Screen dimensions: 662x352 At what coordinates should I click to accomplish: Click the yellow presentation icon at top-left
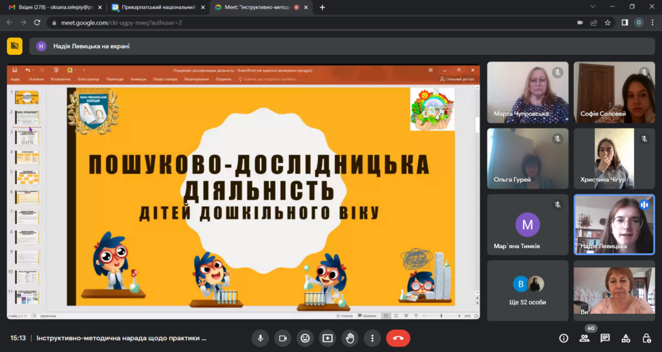point(14,46)
